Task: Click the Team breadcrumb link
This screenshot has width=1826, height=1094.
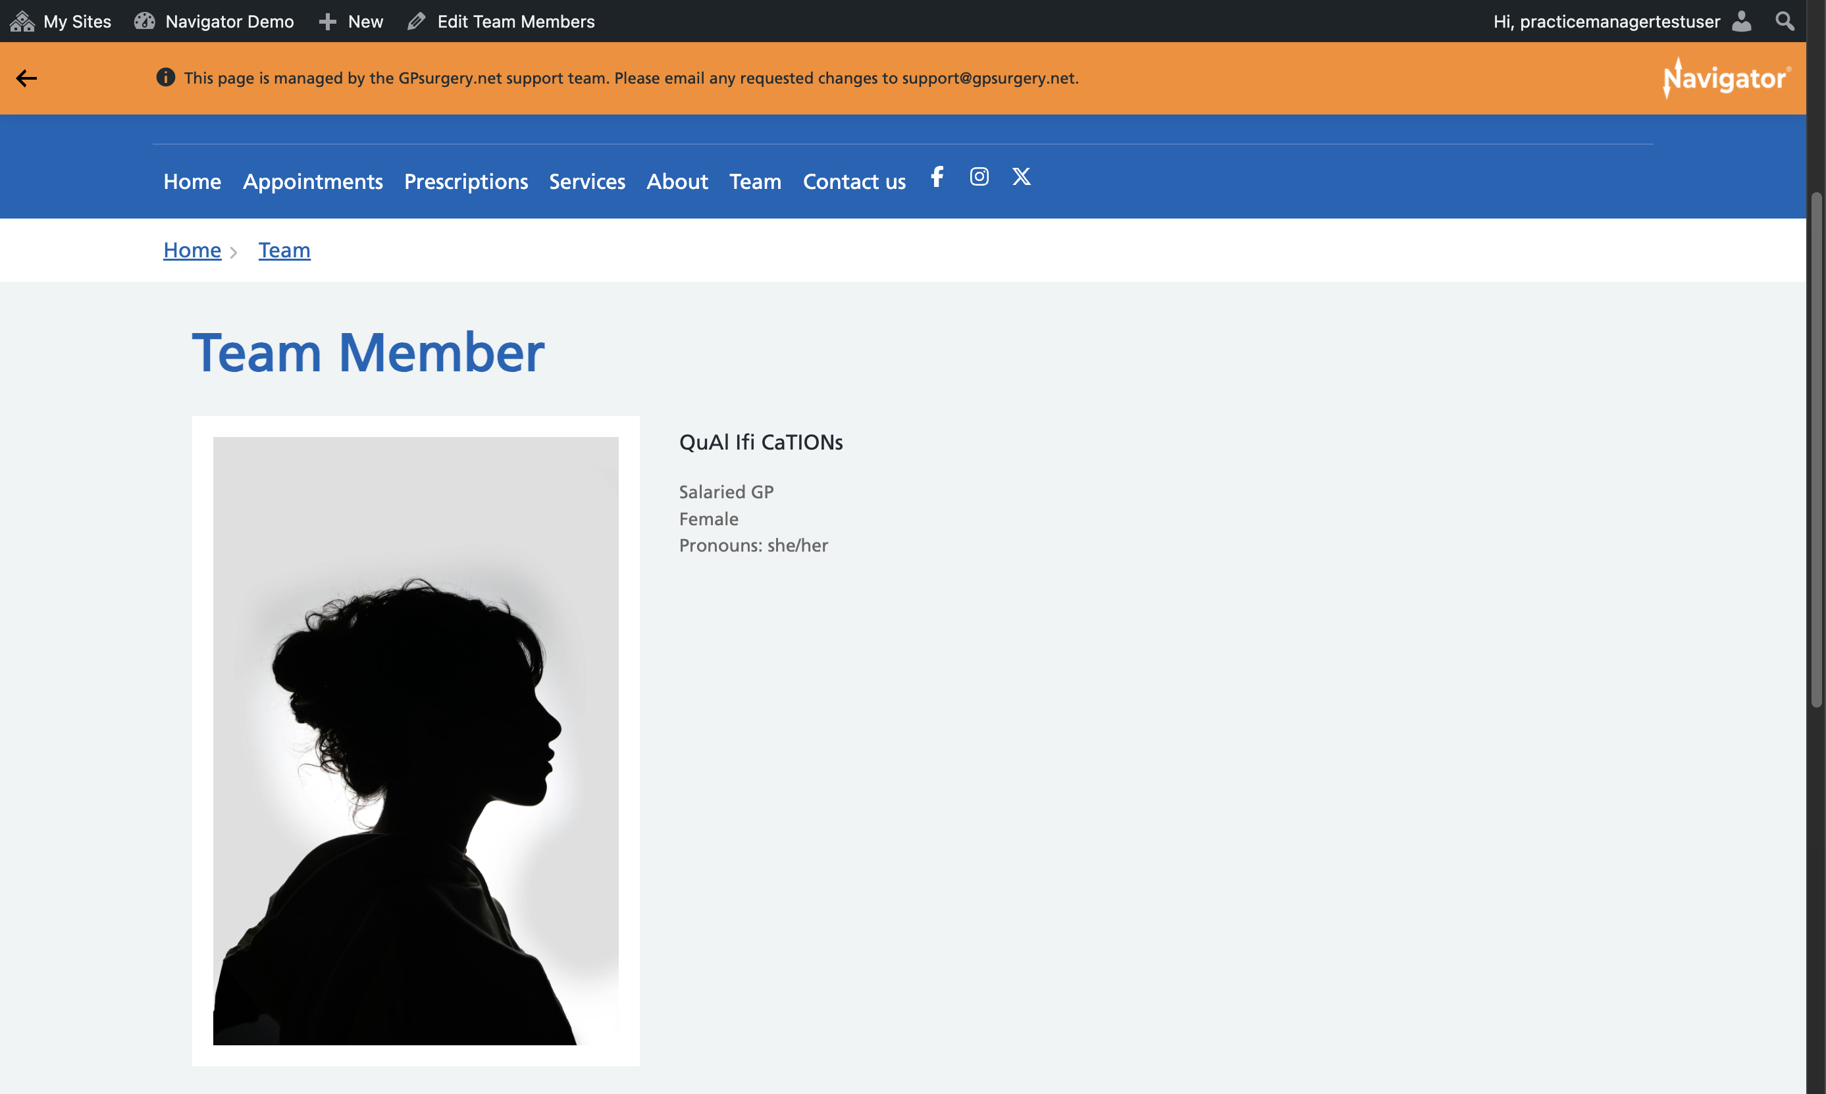Action: [284, 250]
